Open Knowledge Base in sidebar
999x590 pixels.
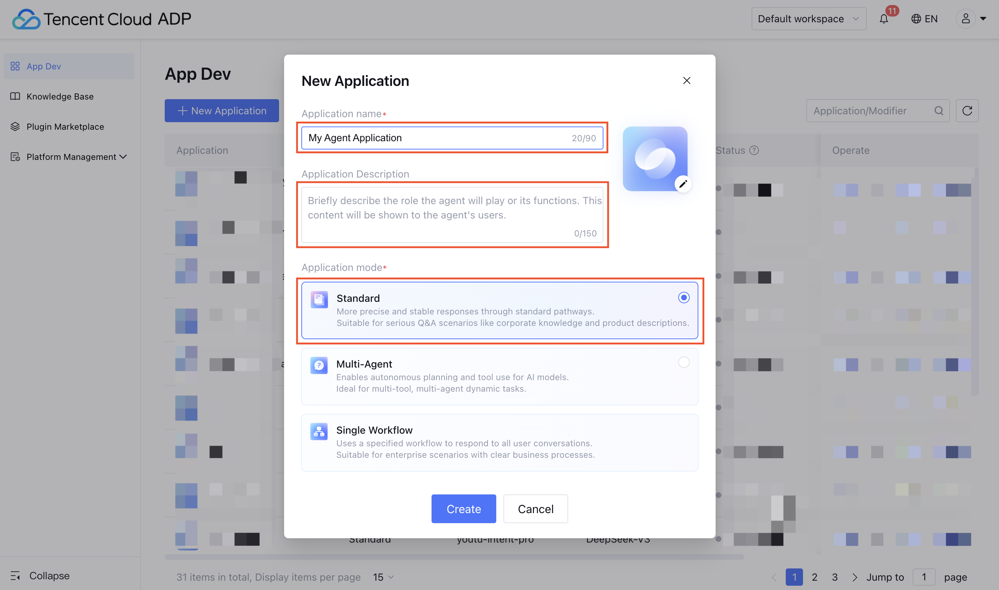(x=60, y=96)
